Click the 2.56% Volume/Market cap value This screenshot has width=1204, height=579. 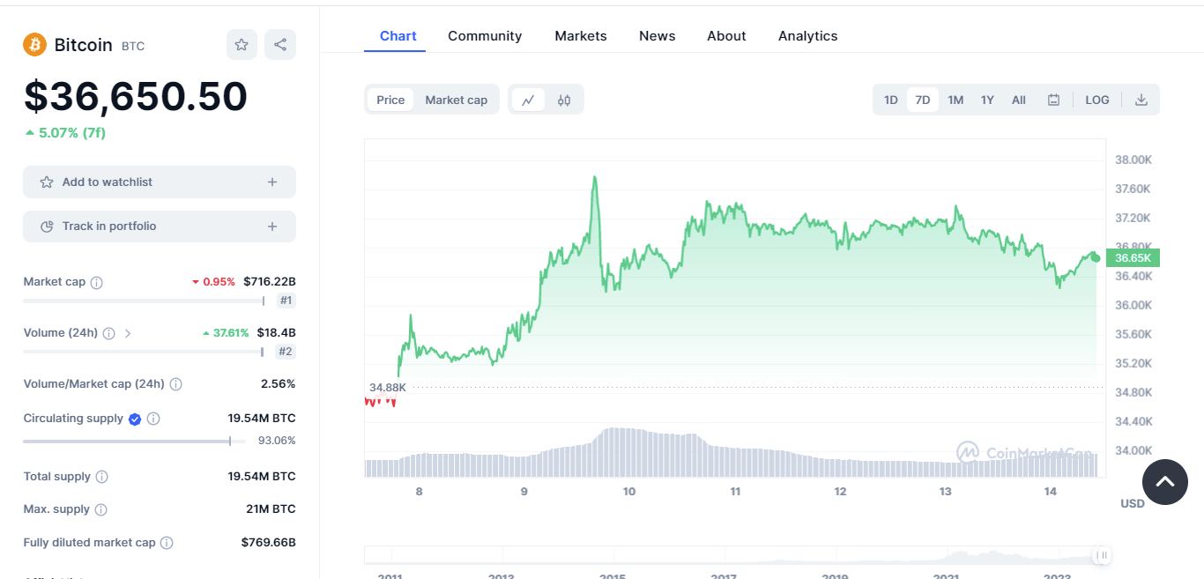pyautogui.click(x=278, y=384)
